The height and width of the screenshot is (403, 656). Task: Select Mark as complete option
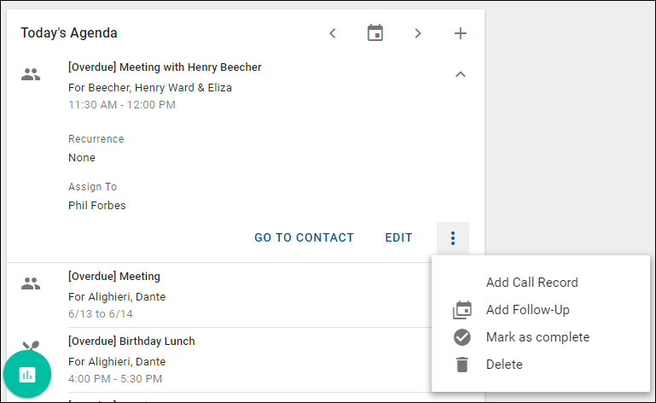(x=537, y=337)
